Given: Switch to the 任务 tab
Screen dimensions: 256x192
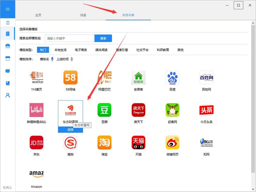Looking at the screenshot, I should (83, 15).
